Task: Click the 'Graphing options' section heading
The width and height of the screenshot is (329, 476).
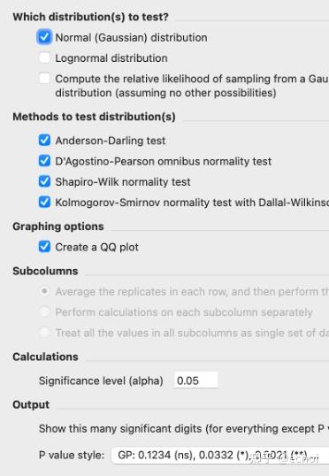Action: pyautogui.click(x=58, y=226)
